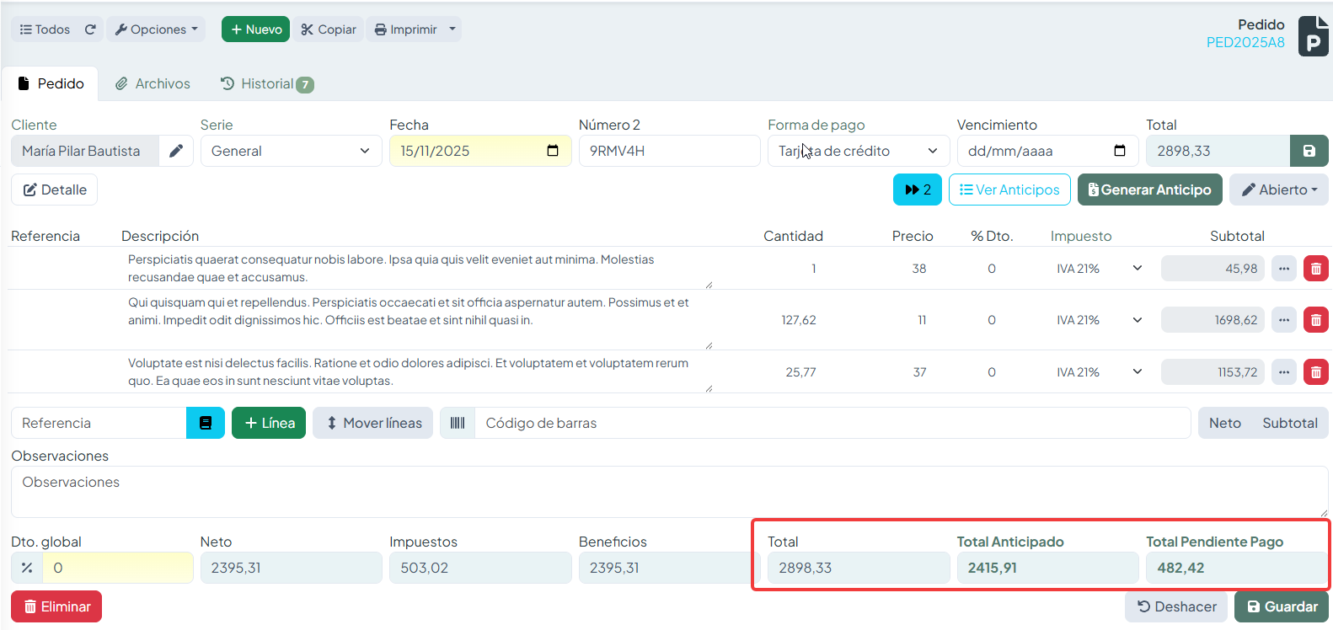Viewport: 1333px width, 630px height.
Task: Open the Forma de pago dropdown
Action: (859, 151)
